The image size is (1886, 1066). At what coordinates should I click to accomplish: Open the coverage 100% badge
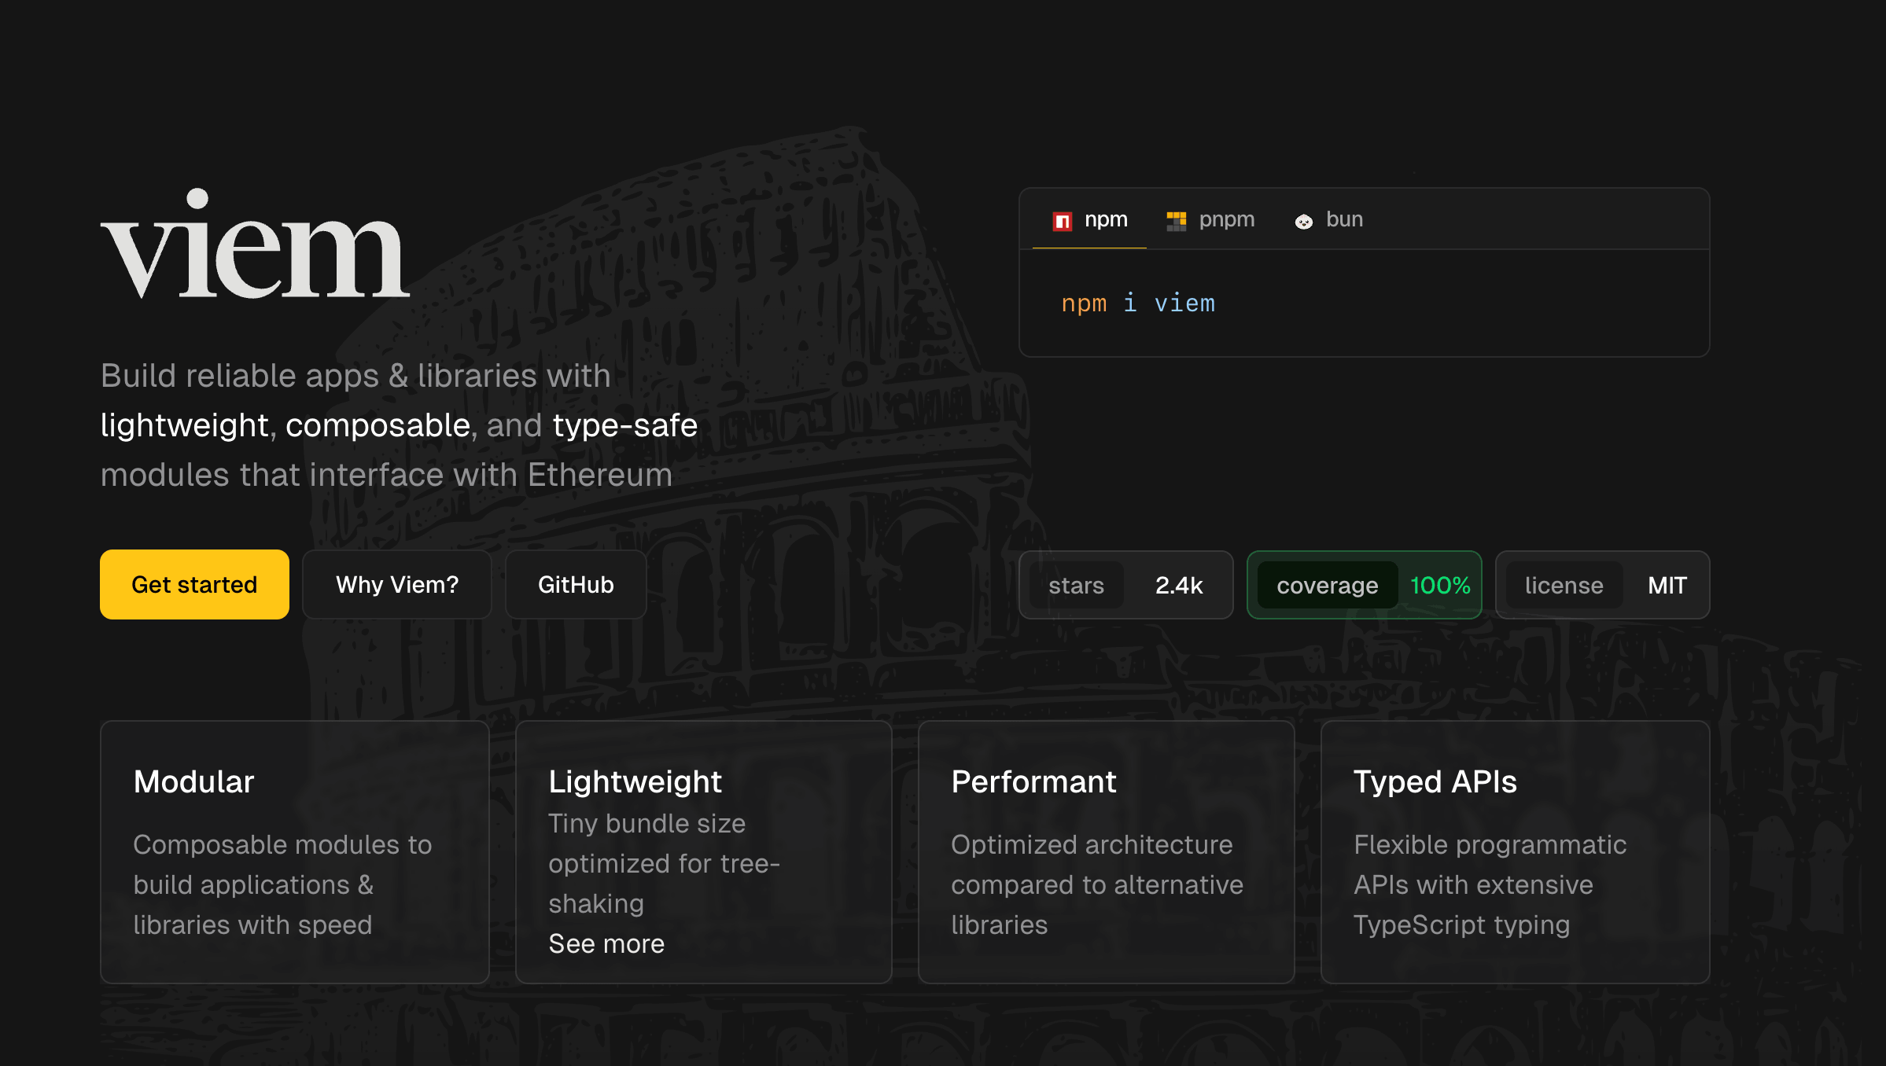click(1365, 585)
